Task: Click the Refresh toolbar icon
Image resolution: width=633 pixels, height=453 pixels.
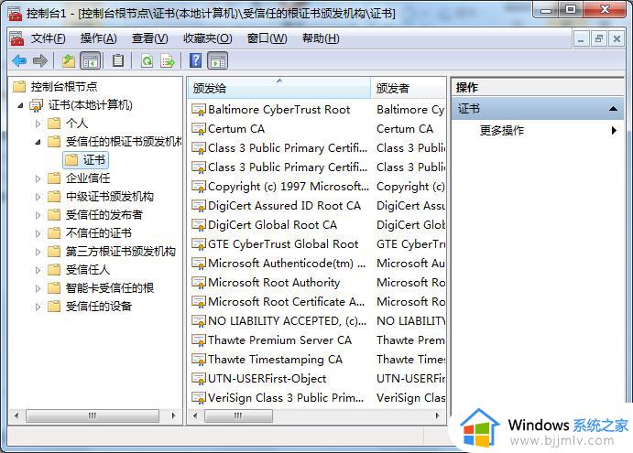Action: pos(147,61)
